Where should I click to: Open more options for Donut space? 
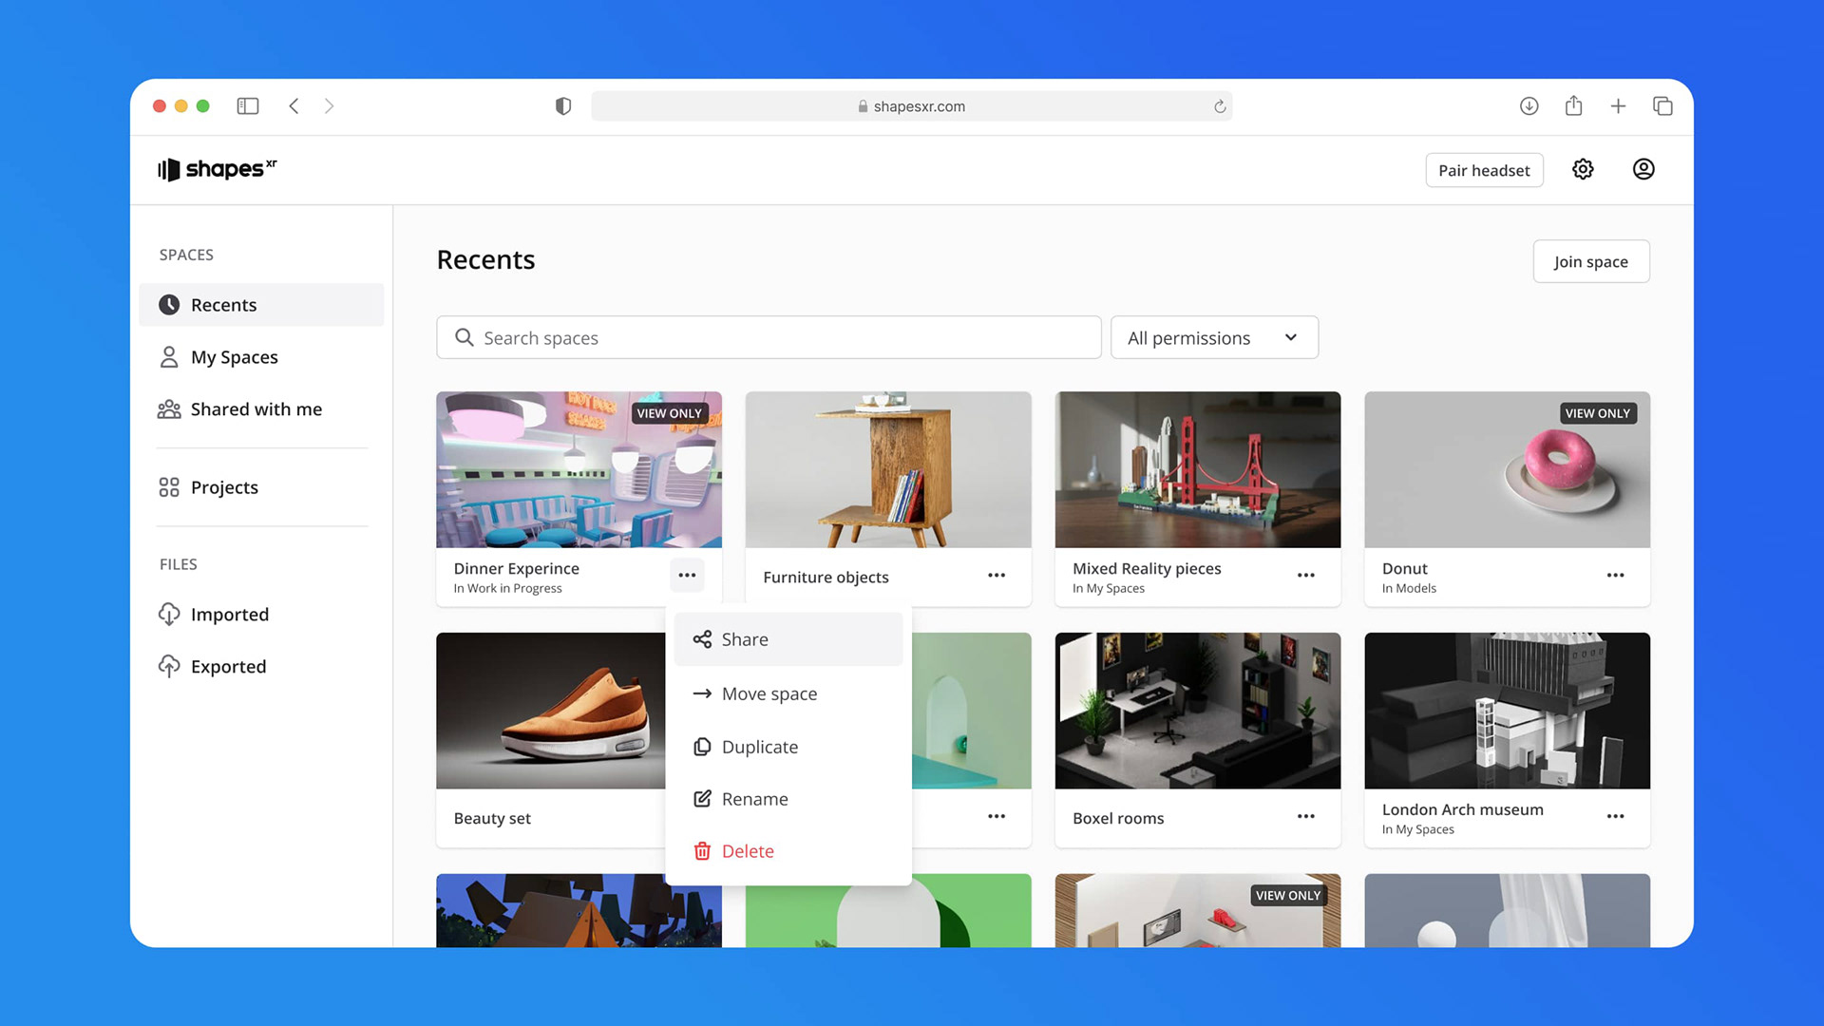(1615, 576)
